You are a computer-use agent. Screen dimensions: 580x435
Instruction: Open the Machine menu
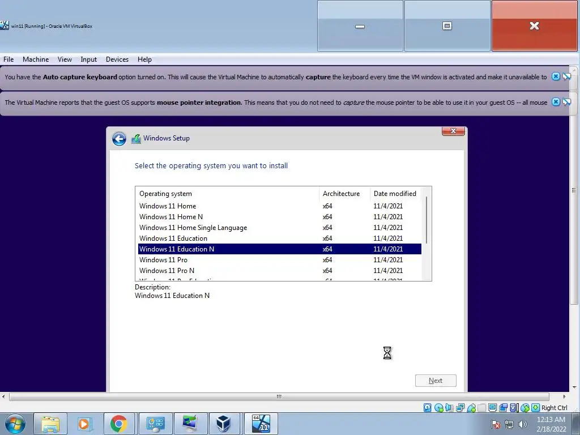coord(36,59)
